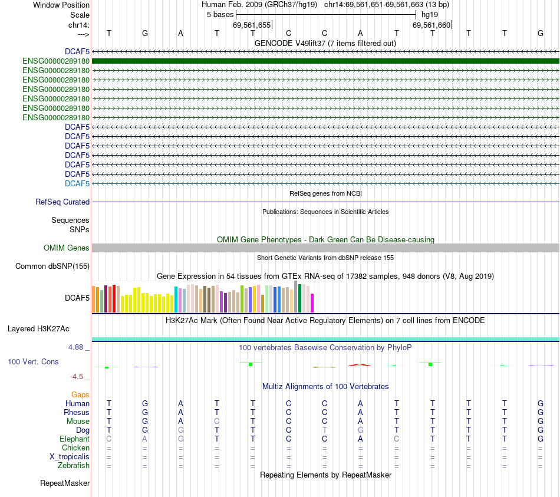Click the RepeatMasker track label

click(65, 483)
